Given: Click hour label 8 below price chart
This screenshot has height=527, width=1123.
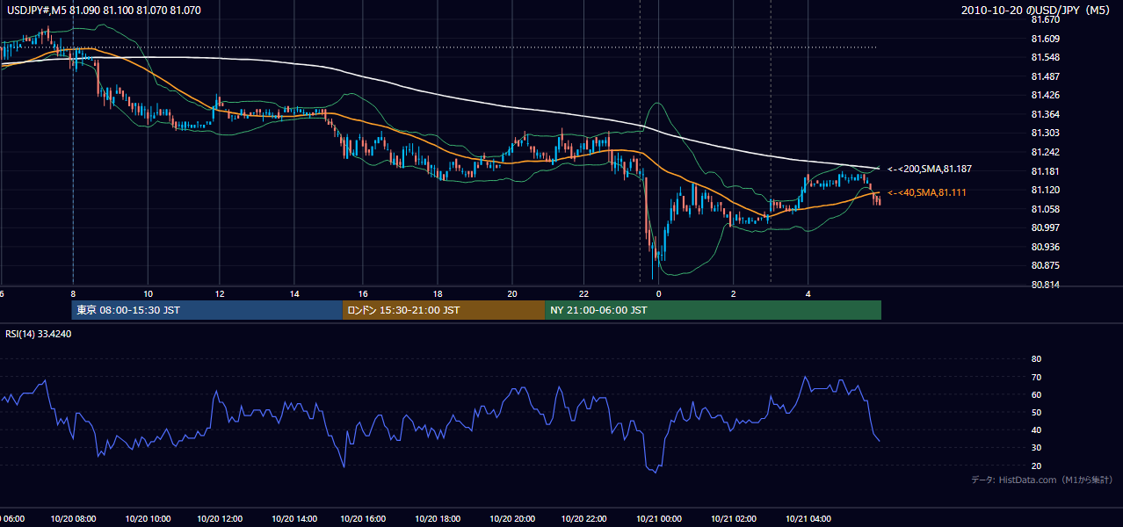Looking at the screenshot, I should tap(73, 294).
